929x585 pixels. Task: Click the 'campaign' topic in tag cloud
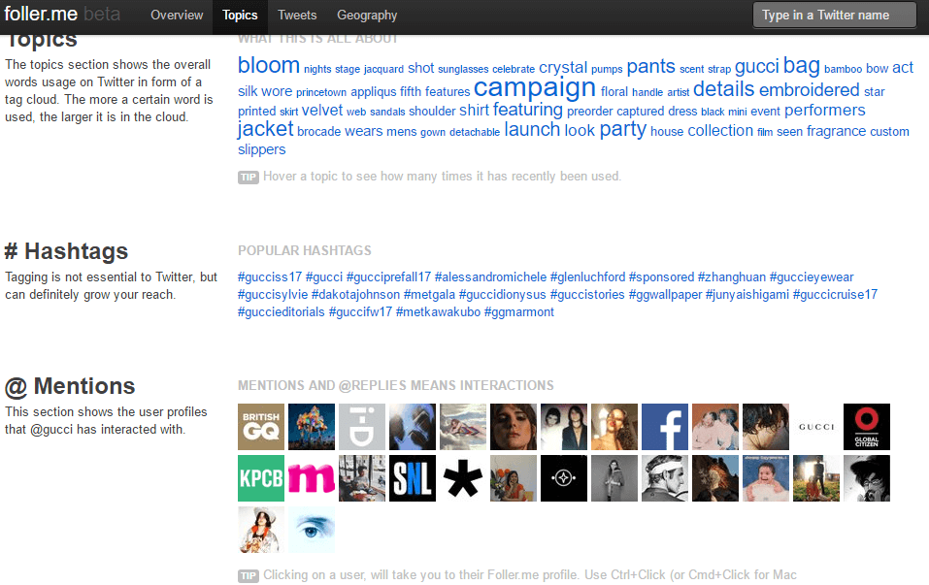535,88
